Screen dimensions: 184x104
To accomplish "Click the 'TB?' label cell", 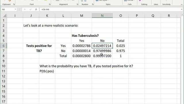I will [39, 51].
